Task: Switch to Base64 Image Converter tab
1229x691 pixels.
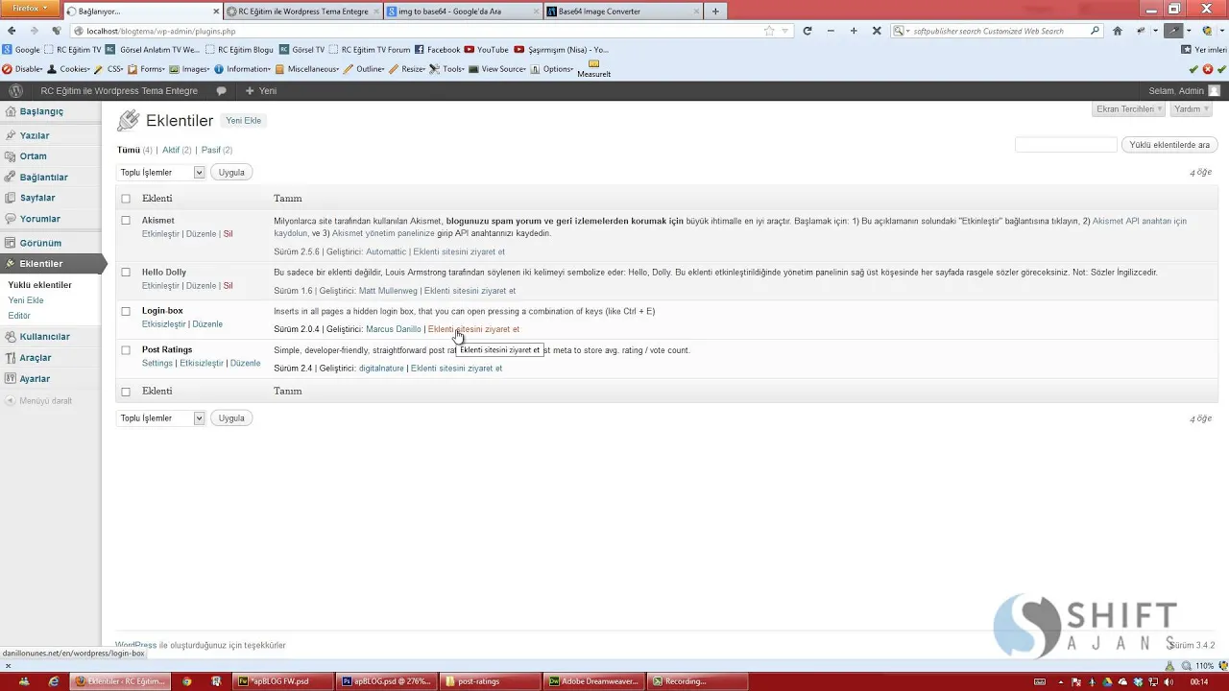Action: pyautogui.click(x=622, y=12)
